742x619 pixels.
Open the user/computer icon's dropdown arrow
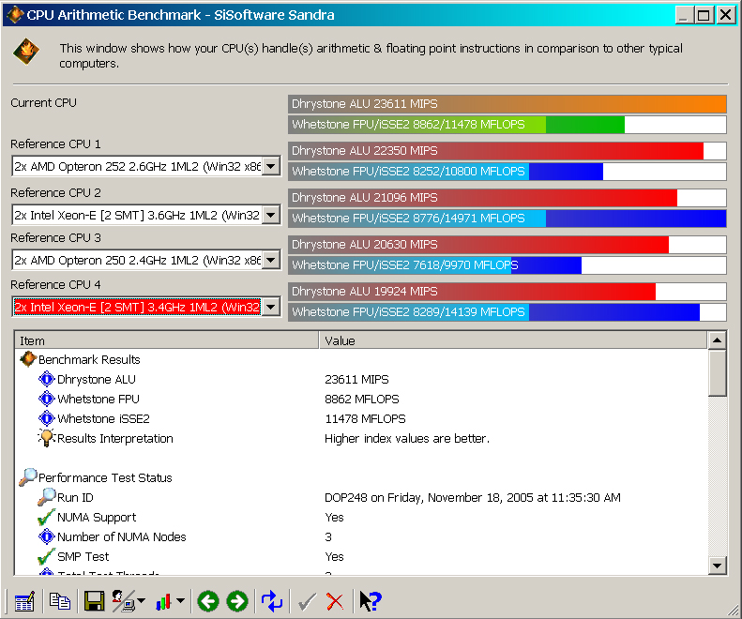pos(141,601)
